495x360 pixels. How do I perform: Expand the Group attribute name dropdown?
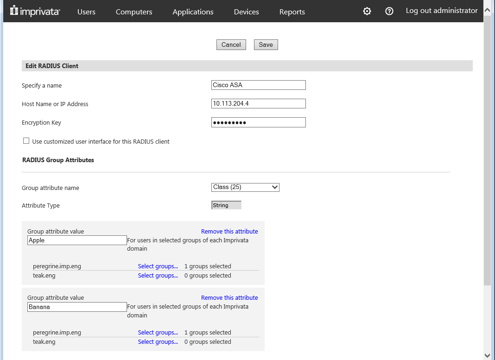245,187
